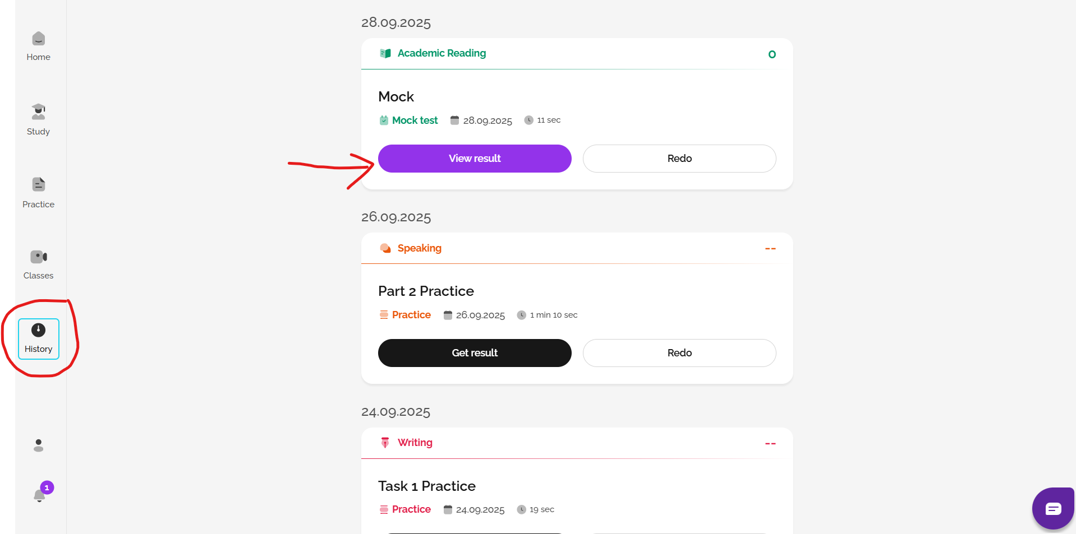Open the user profile icon
The width and height of the screenshot is (1076, 534).
click(x=38, y=445)
